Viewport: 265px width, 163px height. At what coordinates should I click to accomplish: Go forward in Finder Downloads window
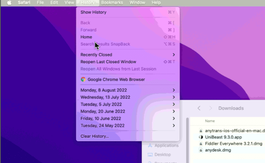click(210, 108)
